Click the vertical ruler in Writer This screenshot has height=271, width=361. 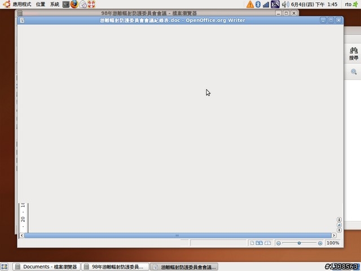pos(23,218)
